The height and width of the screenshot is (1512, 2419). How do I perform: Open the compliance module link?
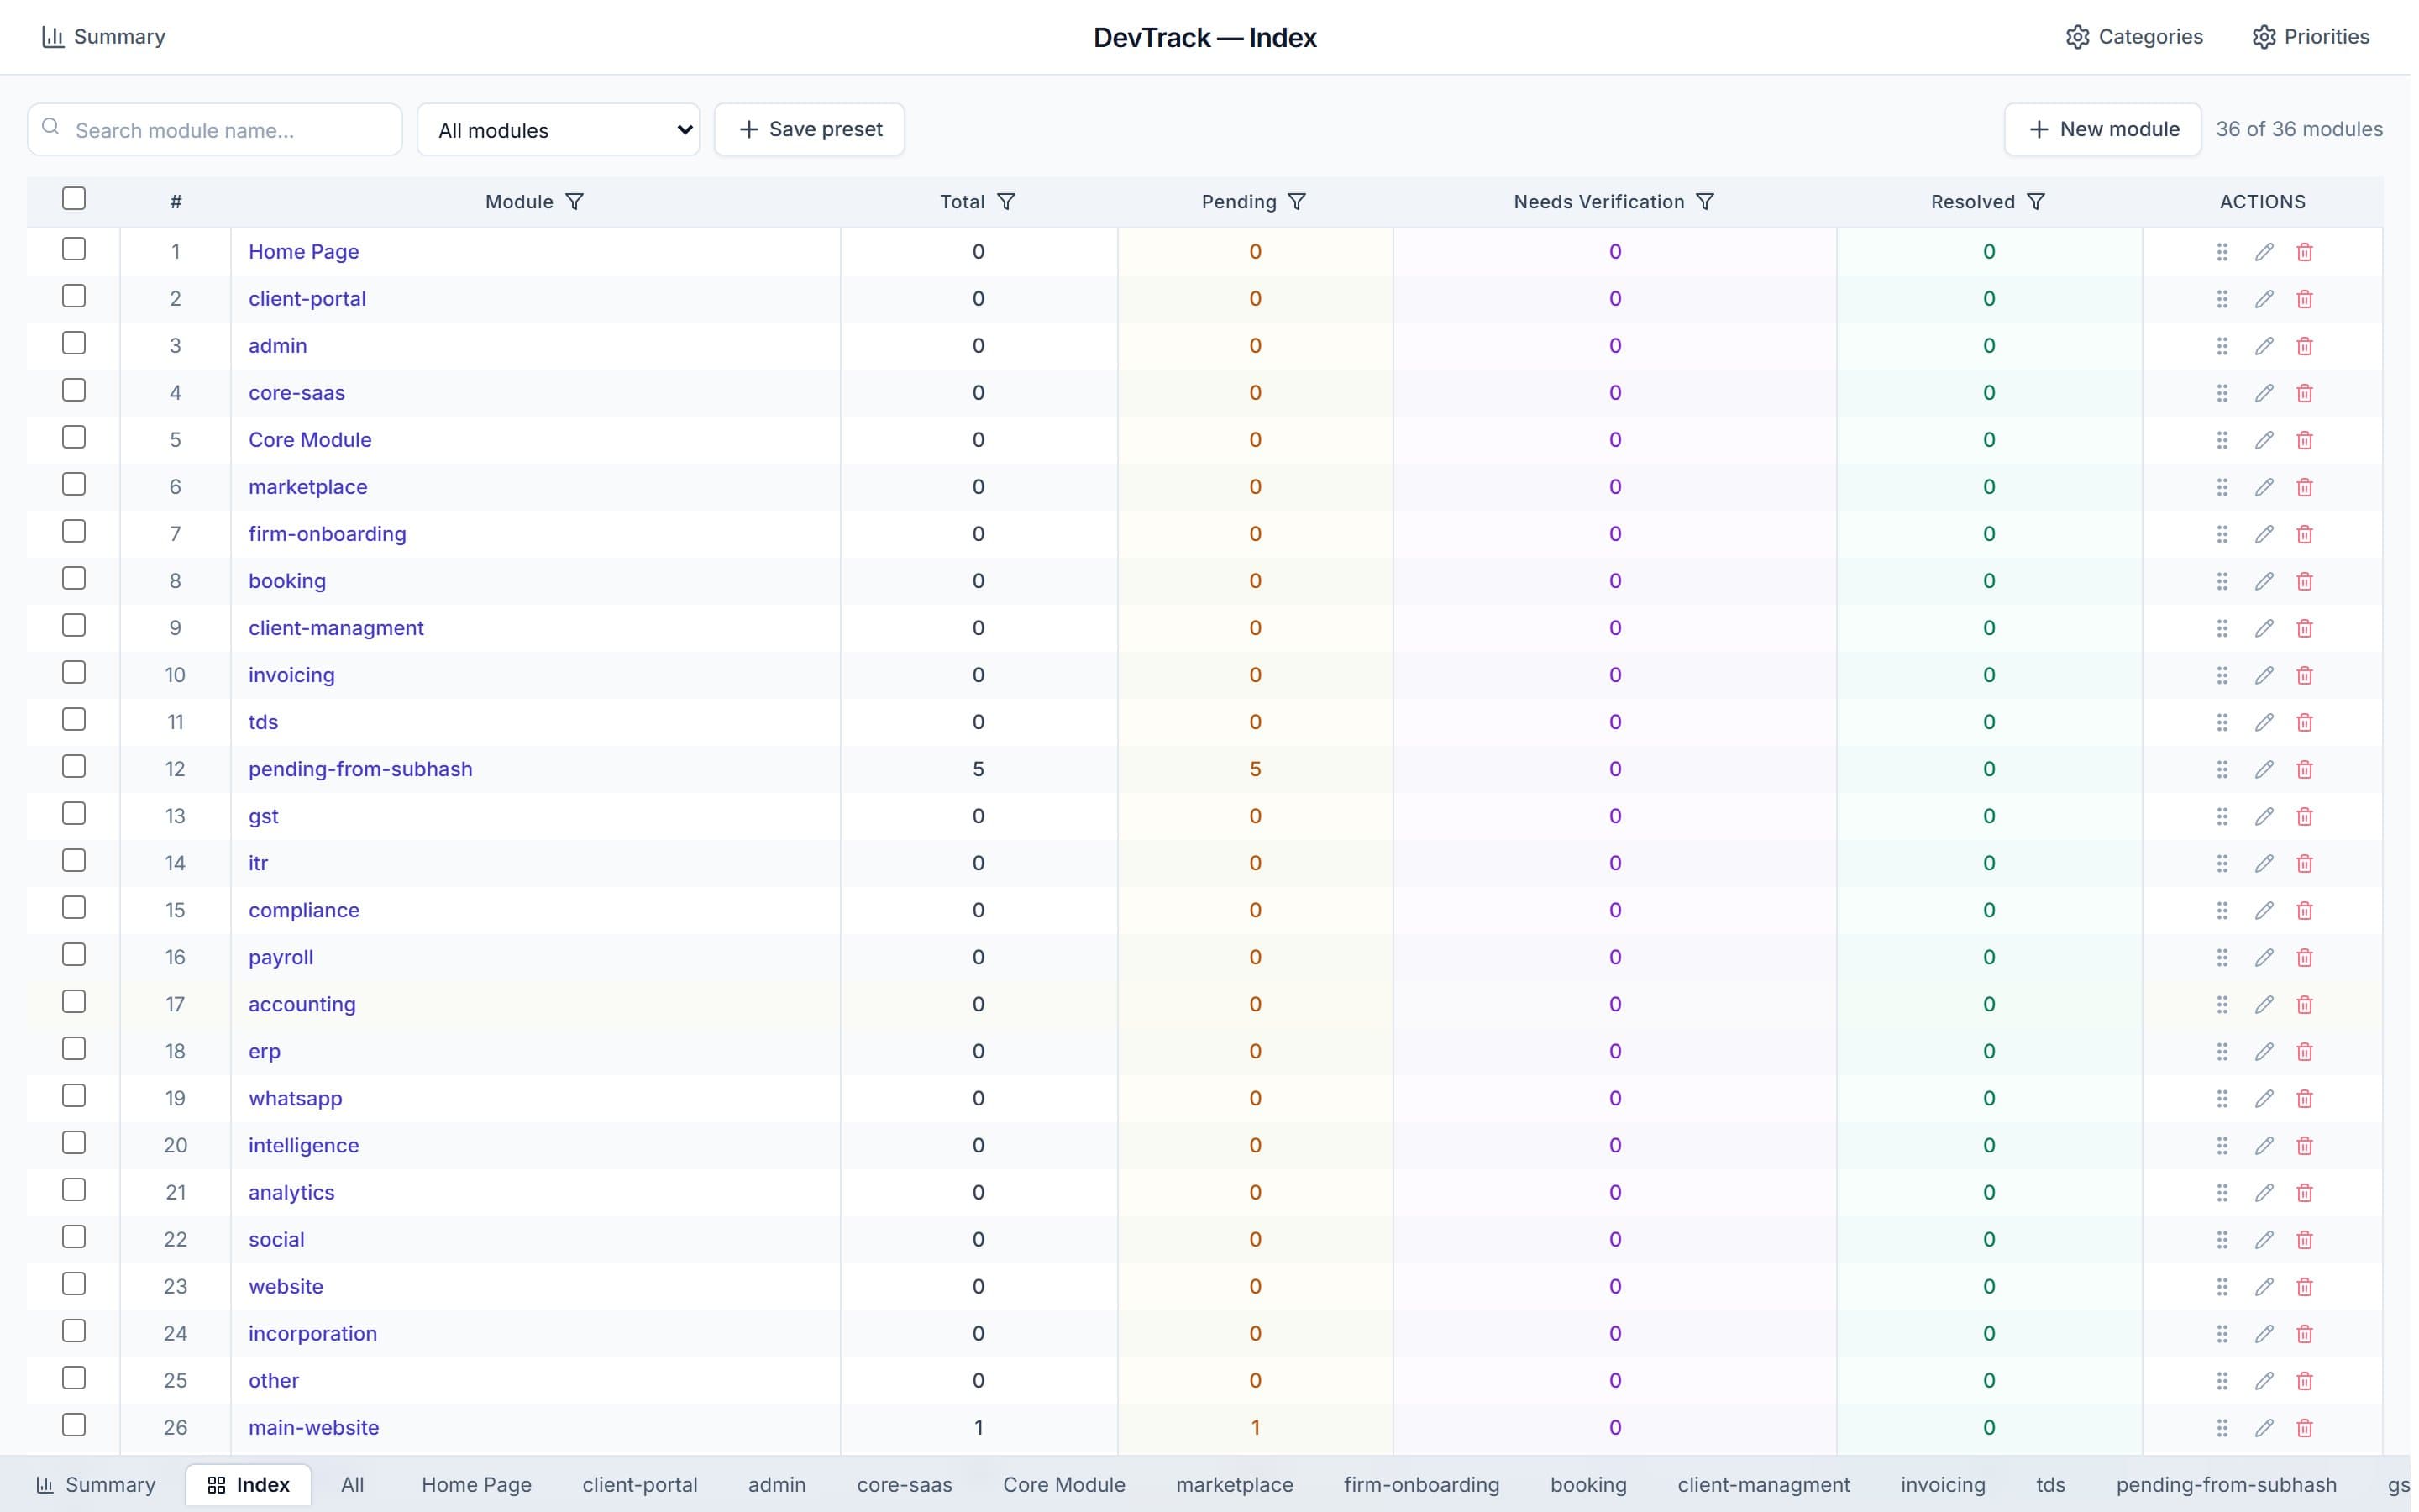tap(304, 910)
